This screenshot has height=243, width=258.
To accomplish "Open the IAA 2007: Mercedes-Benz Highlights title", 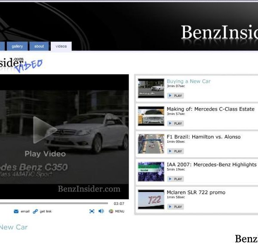I will (x=212, y=165).
